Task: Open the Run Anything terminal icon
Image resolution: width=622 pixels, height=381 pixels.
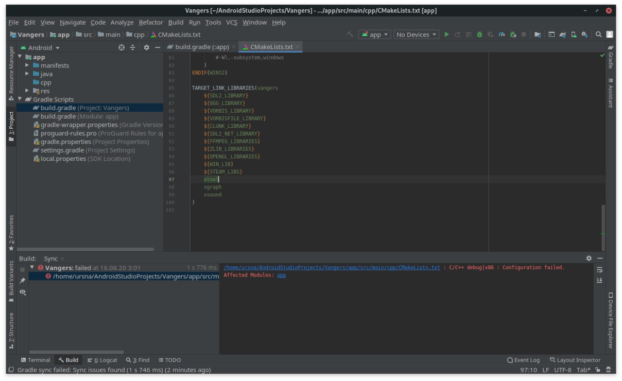Action: click(x=552, y=35)
